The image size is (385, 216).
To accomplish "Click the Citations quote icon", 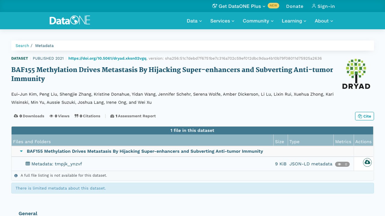I will 76,116.
